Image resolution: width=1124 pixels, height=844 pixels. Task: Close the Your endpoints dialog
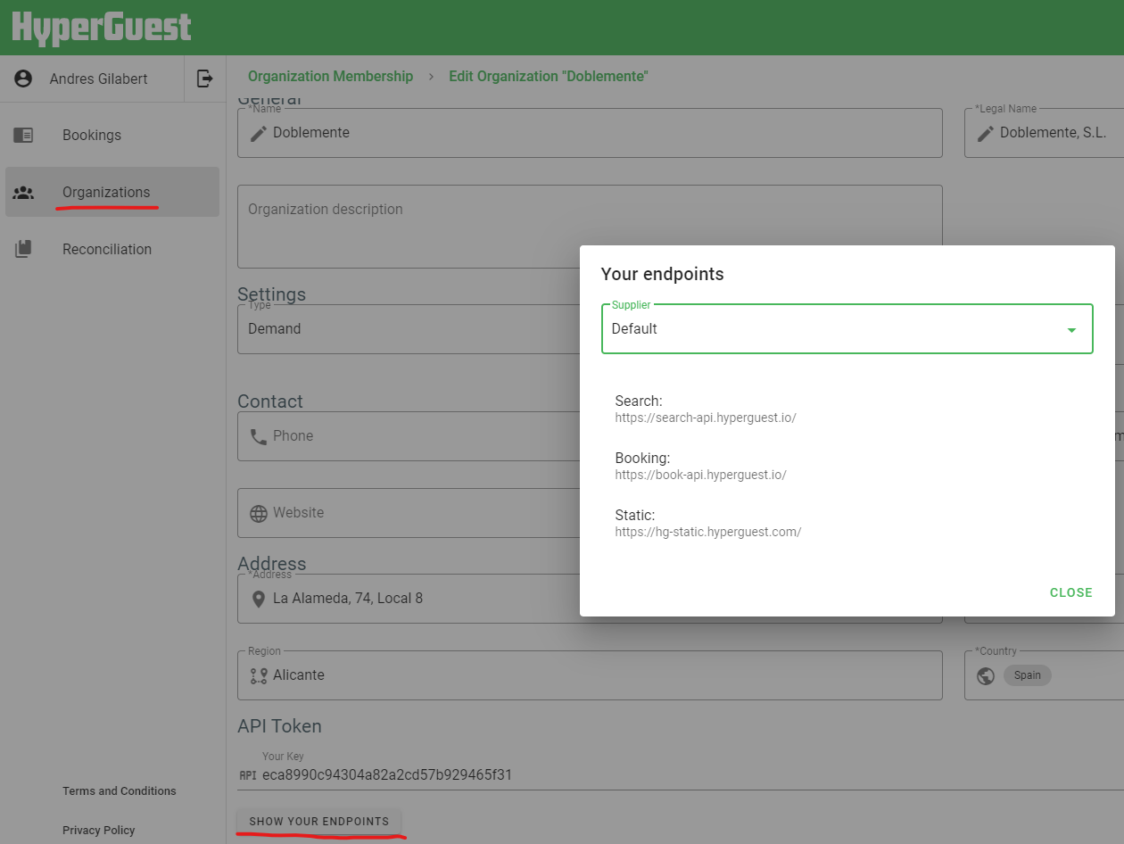1070,592
